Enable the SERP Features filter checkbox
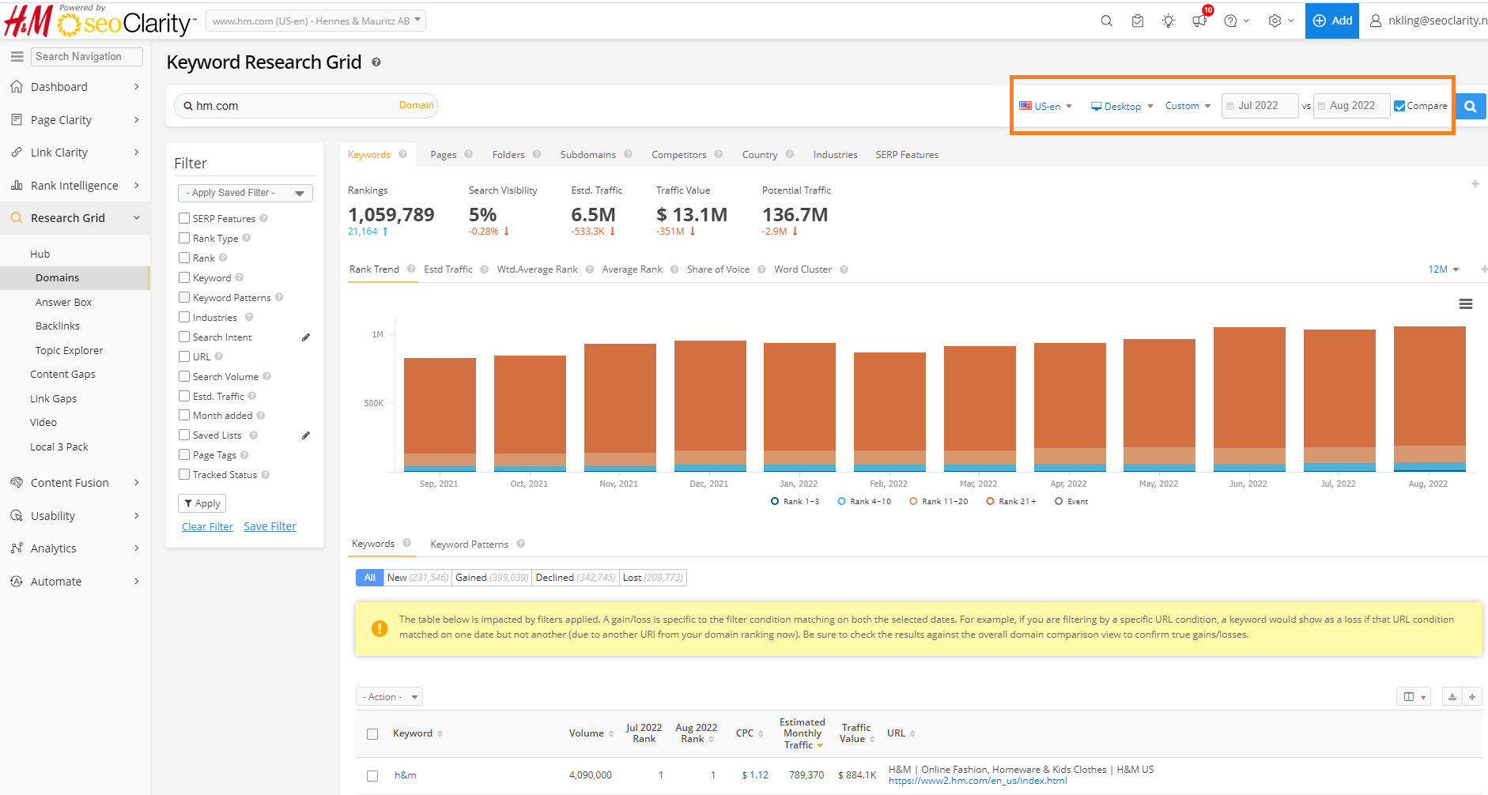 pos(184,218)
